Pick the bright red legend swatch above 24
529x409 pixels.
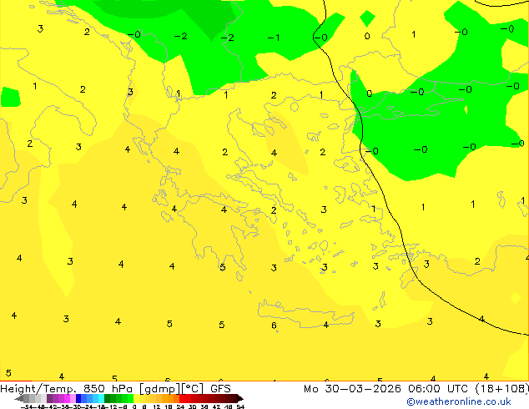pyautogui.click(x=182, y=398)
